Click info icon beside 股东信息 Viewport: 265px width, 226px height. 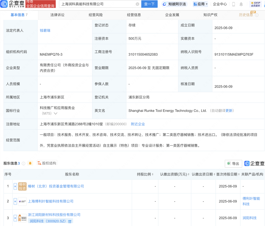pyautogui.click(x=23, y=163)
